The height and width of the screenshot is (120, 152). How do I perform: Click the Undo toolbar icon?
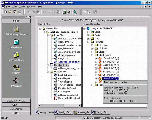[44, 12]
